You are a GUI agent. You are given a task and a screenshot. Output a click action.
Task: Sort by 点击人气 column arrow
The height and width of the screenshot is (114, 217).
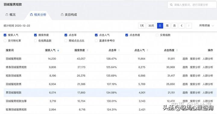tap(147, 50)
